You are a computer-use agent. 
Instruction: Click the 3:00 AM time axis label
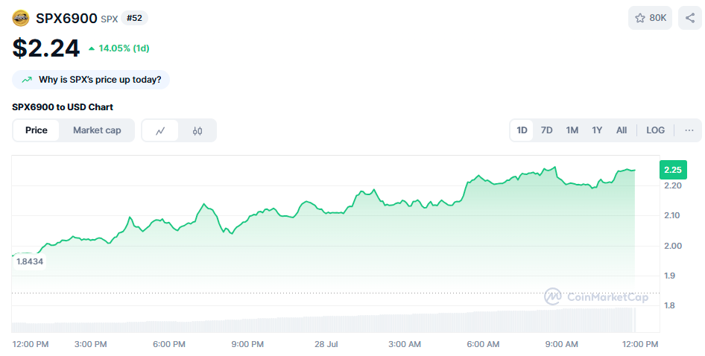point(405,344)
